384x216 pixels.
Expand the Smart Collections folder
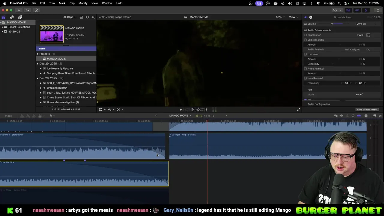coord(2,27)
